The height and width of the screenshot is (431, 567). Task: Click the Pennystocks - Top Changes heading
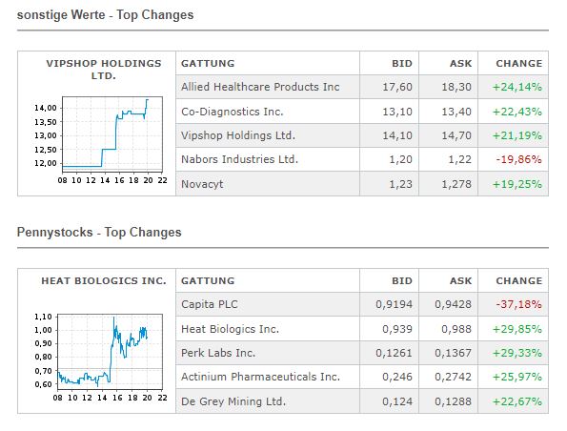[x=99, y=232]
